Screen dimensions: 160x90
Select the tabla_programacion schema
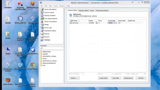(x=49, y=63)
